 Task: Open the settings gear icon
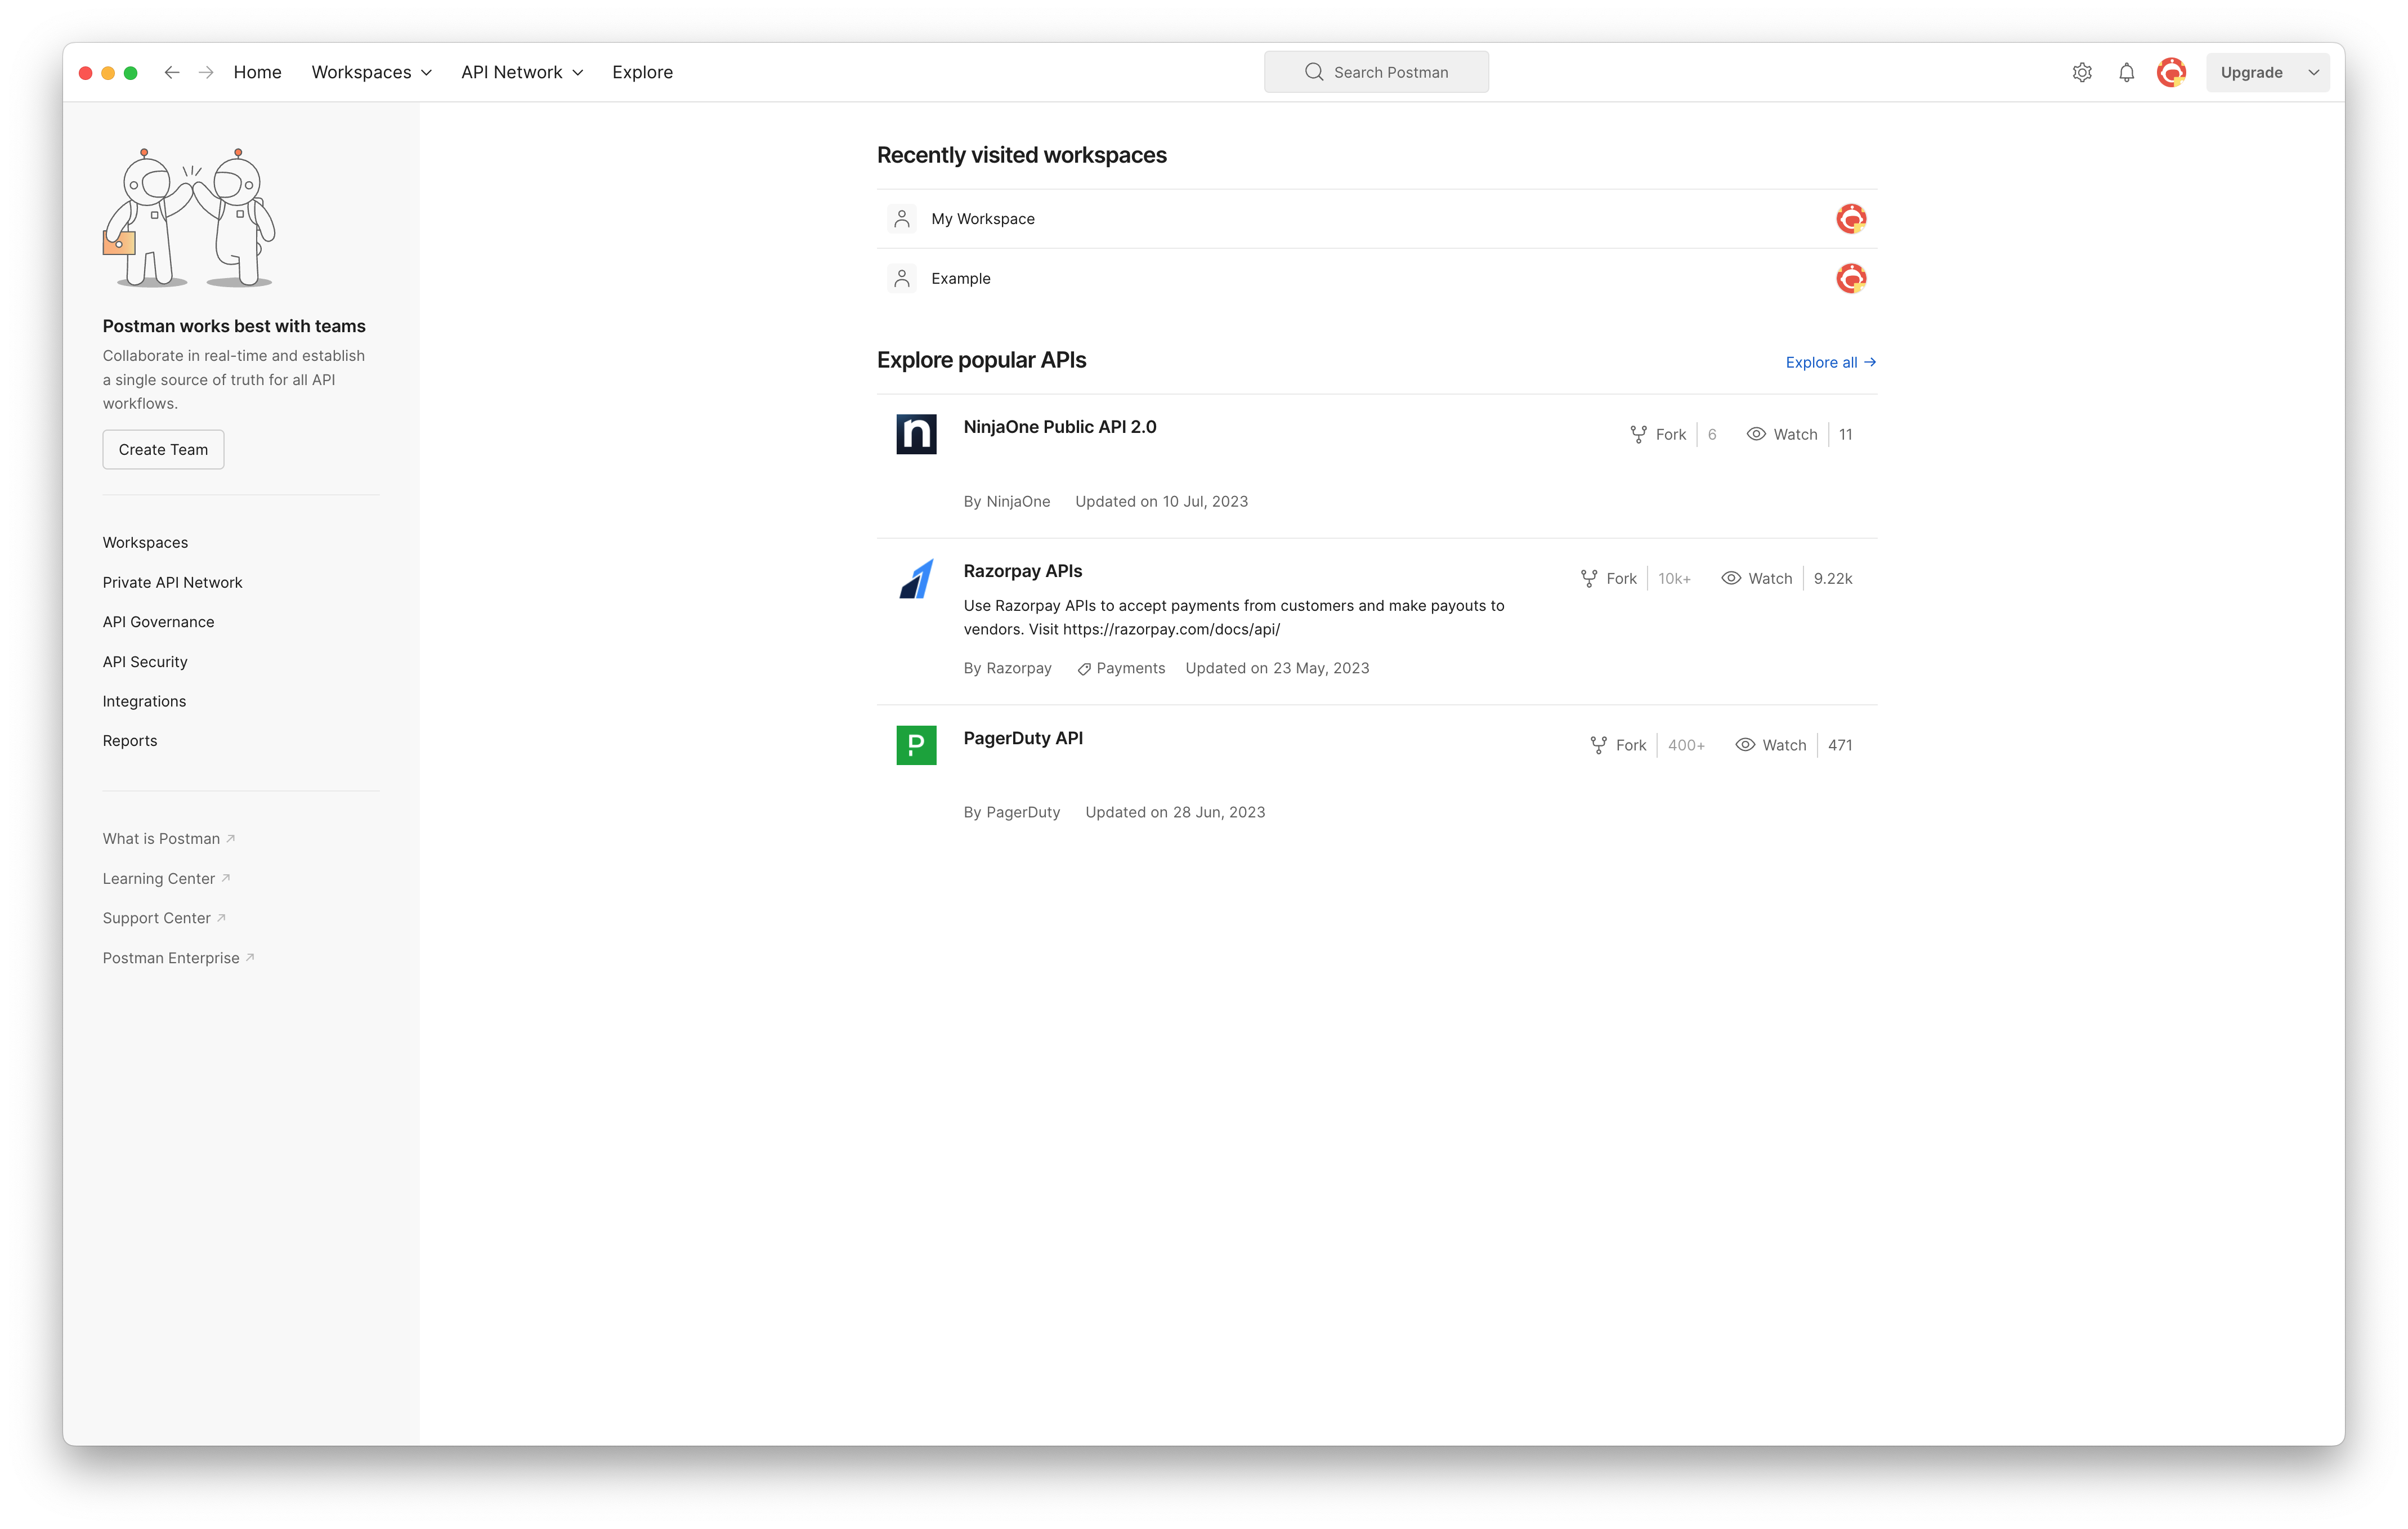pos(2082,72)
